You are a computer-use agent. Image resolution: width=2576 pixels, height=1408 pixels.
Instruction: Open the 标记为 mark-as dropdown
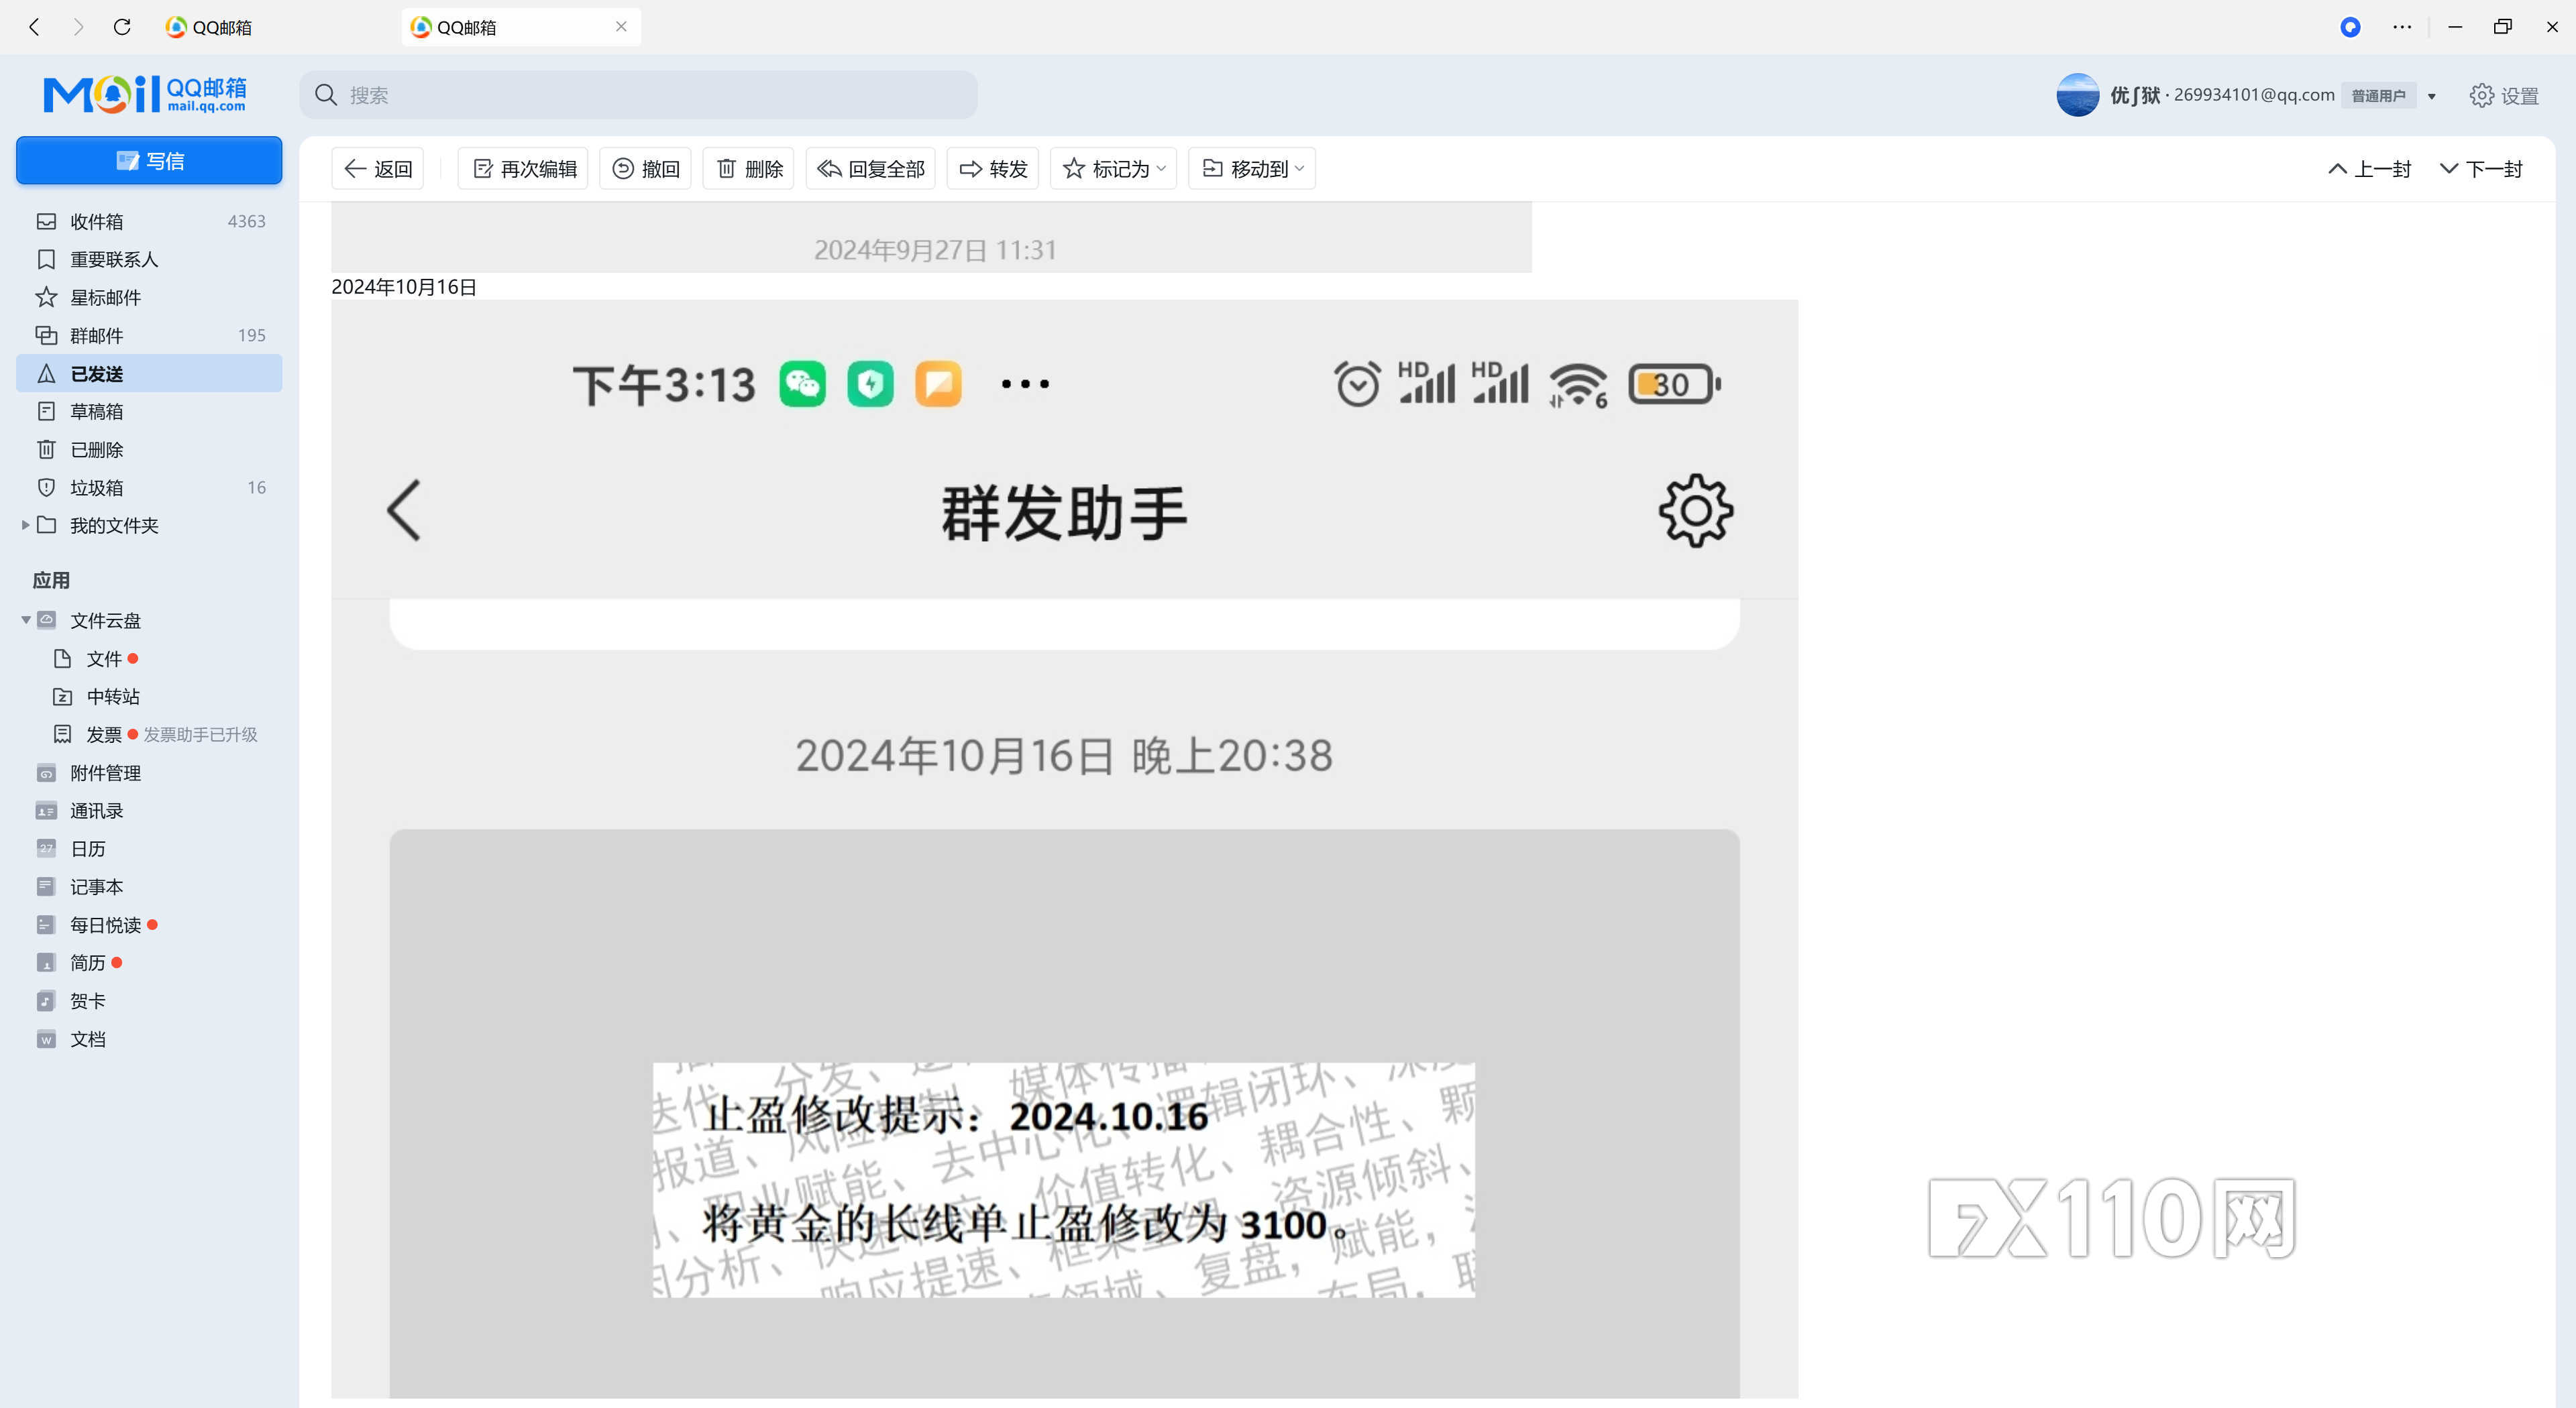[x=1114, y=169]
